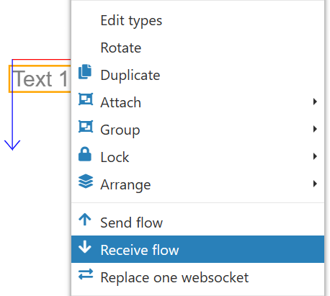Click the Duplicate pages icon

(x=85, y=71)
